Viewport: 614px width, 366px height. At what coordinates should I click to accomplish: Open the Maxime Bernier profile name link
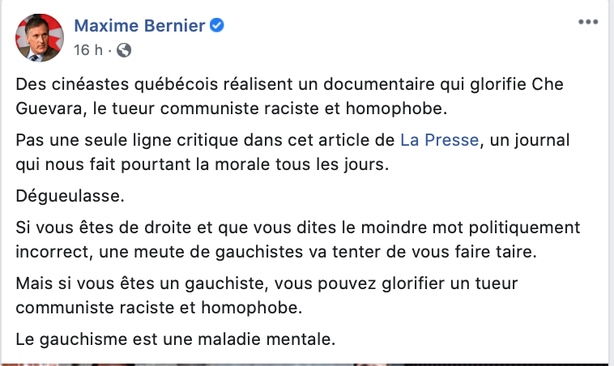(x=139, y=26)
